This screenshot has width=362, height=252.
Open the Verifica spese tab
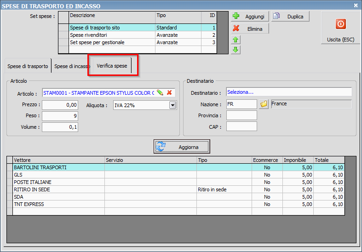click(x=112, y=66)
